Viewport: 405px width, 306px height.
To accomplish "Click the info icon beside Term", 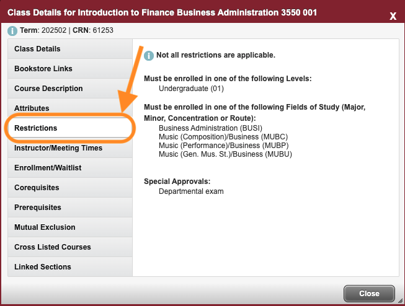I will coord(12,30).
